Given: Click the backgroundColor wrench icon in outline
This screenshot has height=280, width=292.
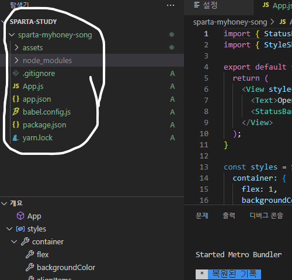Looking at the screenshot, I should point(30,267).
